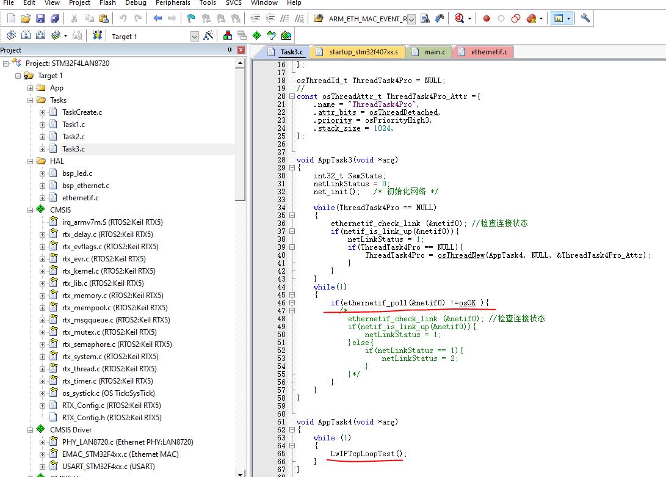Click the Save All icon
Image resolution: width=666 pixels, height=477 pixels.
(x=55, y=18)
